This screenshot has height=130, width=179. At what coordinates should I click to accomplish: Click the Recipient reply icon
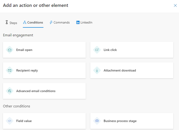pyautogui.click(x=10, y=70)
